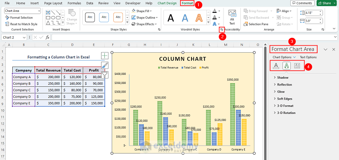
Task: Switch to the Home tab
Action: (21, 3)
